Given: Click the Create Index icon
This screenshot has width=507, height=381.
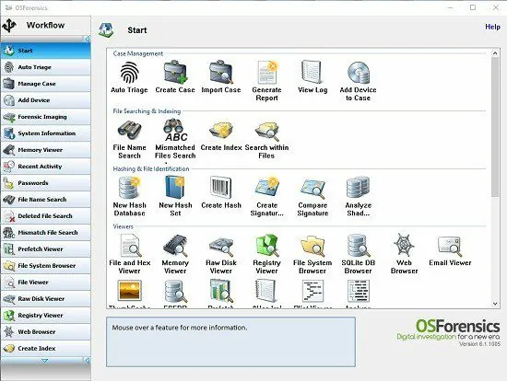Looking at the screenshot, I should pyautogui.click(x=221, y=131).
